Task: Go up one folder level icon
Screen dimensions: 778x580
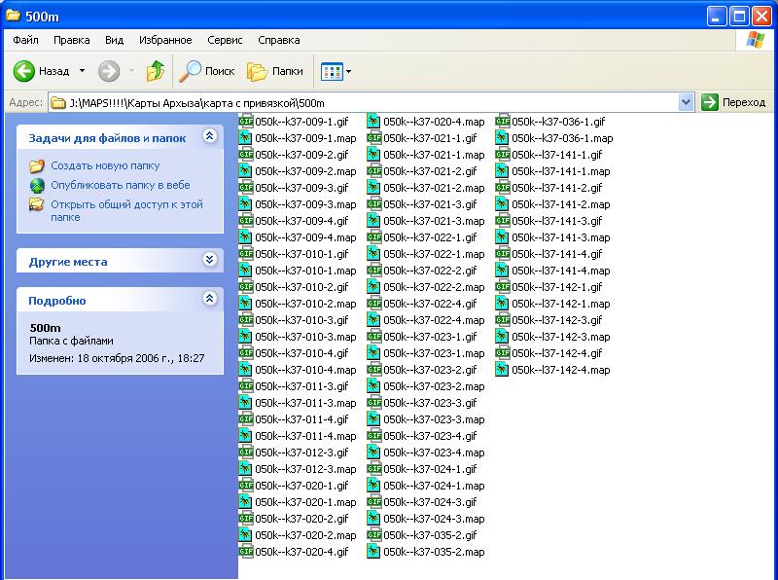Action: tap(156, 71)
